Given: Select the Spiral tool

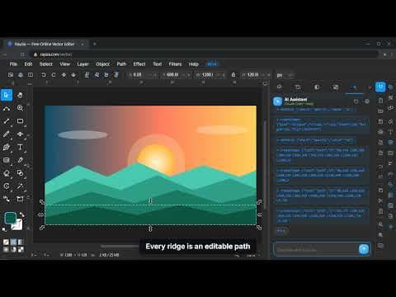Looking at the screenshot, I should [7, 186].
